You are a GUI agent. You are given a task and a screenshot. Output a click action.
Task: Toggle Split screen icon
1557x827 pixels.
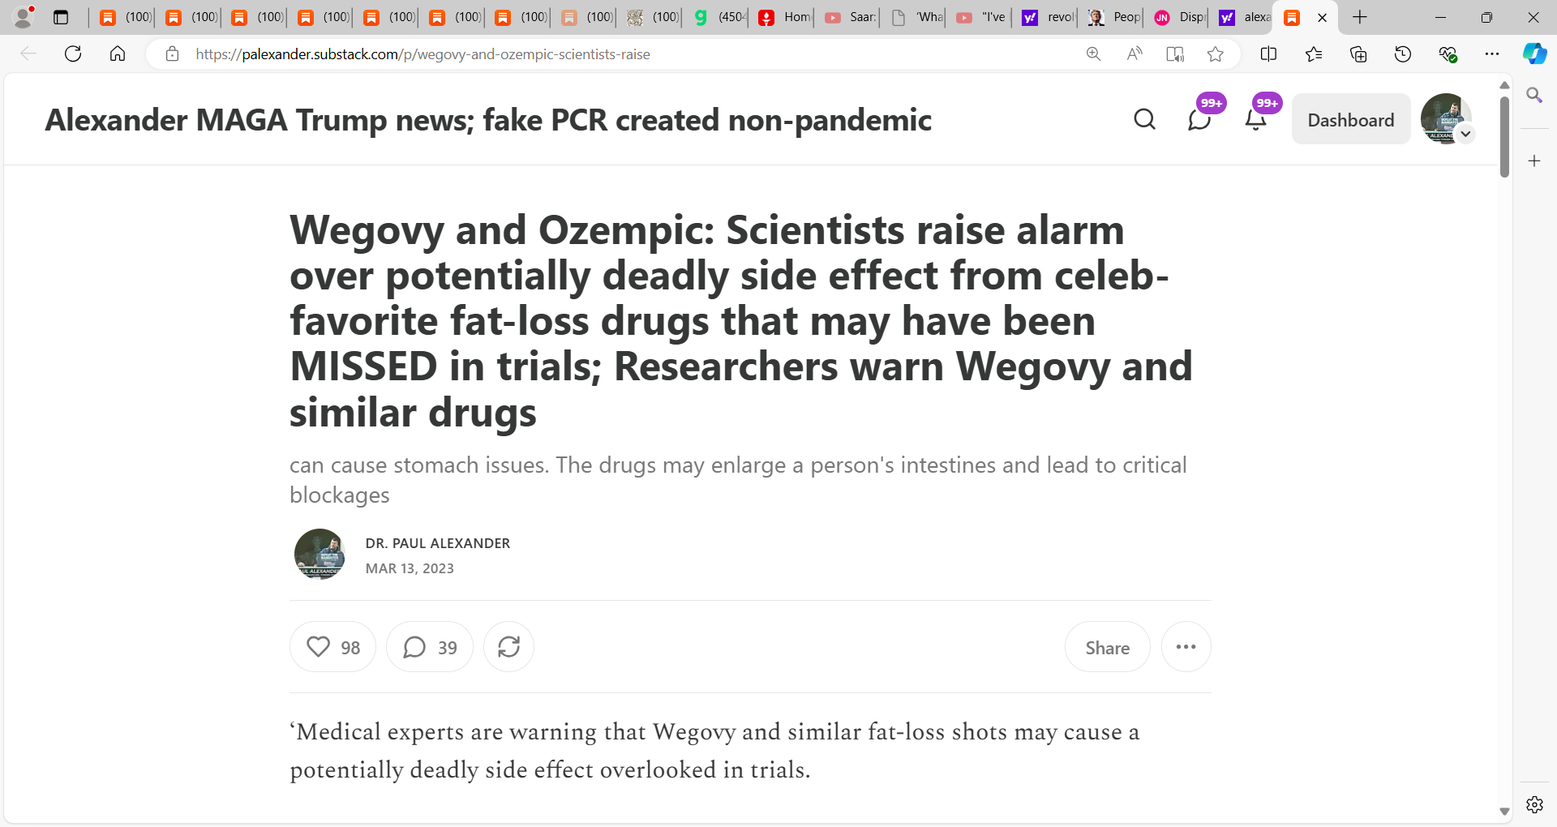(x=1269, y=54)
